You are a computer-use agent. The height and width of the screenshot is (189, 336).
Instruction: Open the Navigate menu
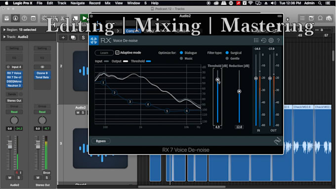click(x=78, y=3)
